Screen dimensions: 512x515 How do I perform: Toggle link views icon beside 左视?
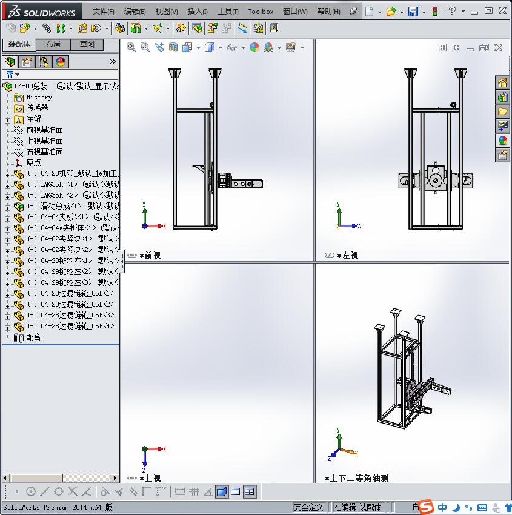pos(330,255)
